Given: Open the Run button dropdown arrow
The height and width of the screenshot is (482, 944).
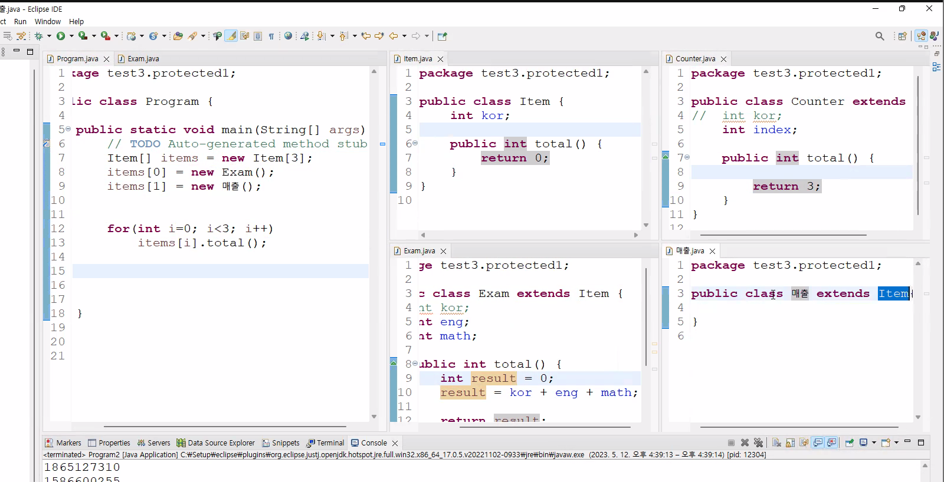Looking at the screenshot, I should [x=71, y=36].
